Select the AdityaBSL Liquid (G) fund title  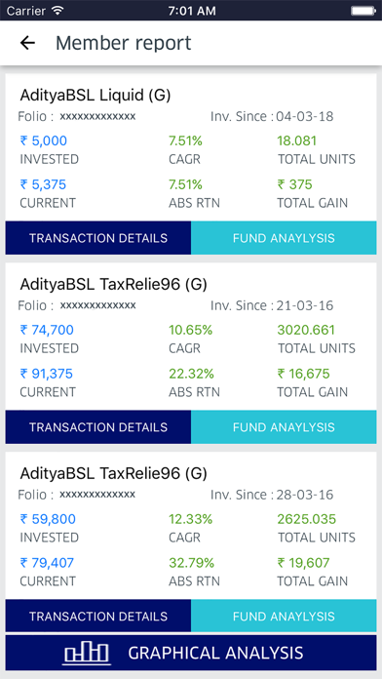[x=95, y=96]
